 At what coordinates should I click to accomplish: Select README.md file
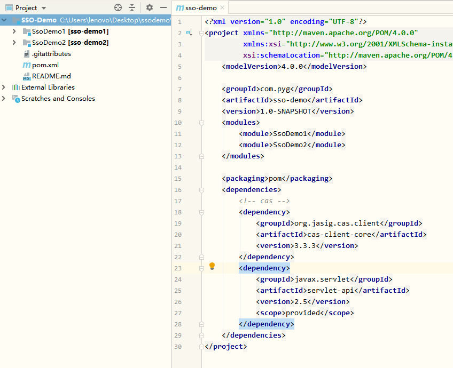[51, 76]
